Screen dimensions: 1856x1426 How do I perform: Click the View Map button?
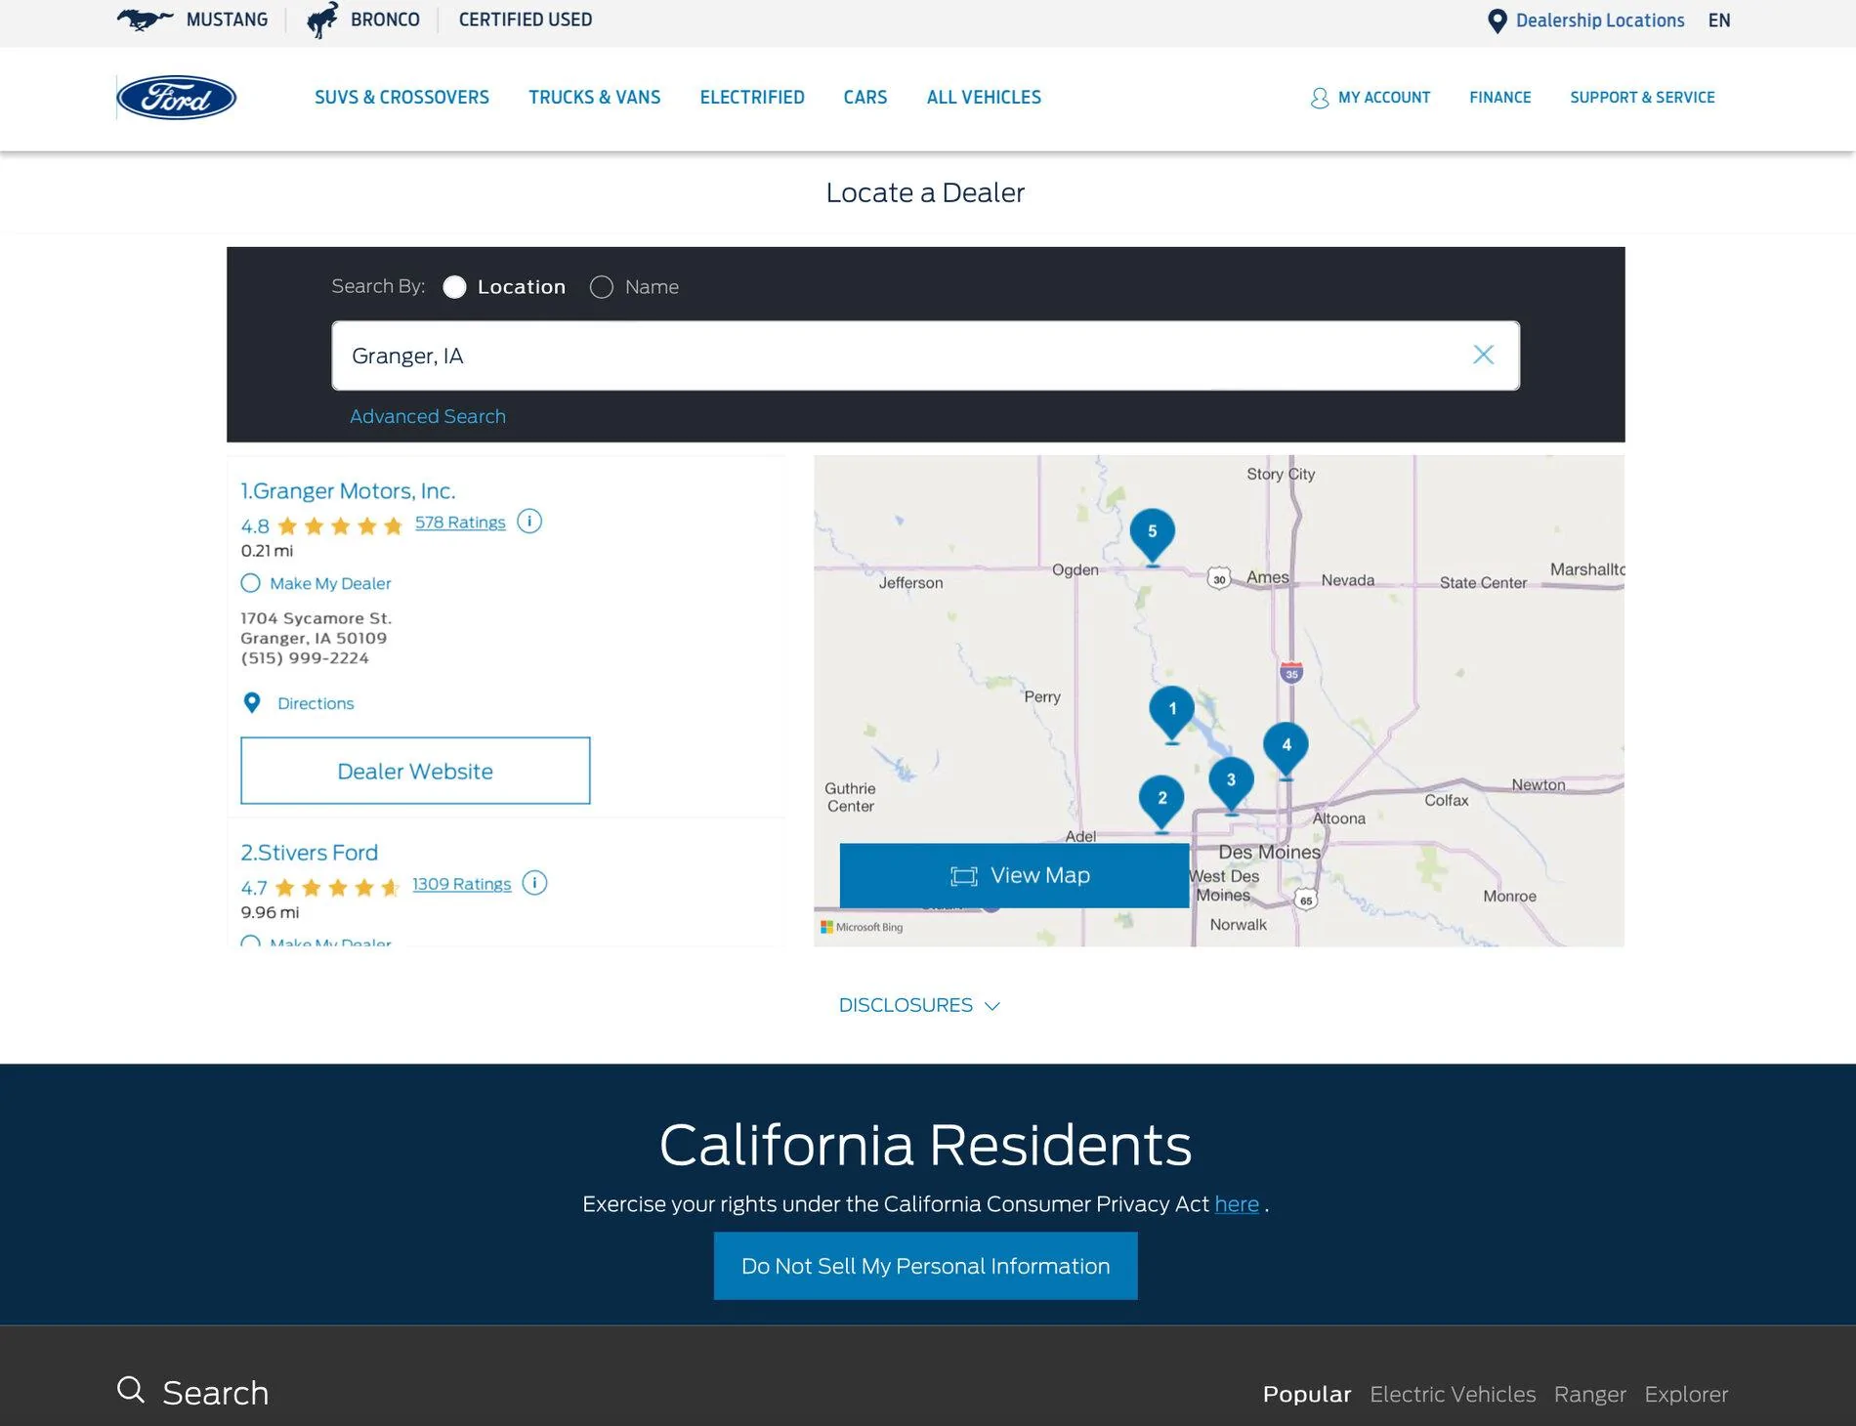(x=1014, y=875)
